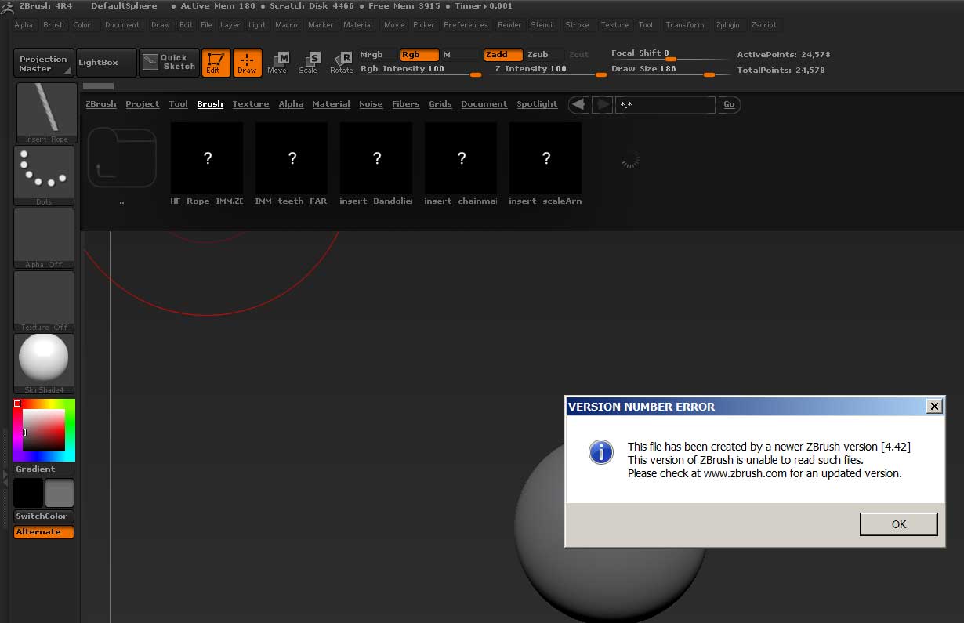Click the LightBox search field
This screenshot has width=964, height=623.
click(x=665, y=104)
